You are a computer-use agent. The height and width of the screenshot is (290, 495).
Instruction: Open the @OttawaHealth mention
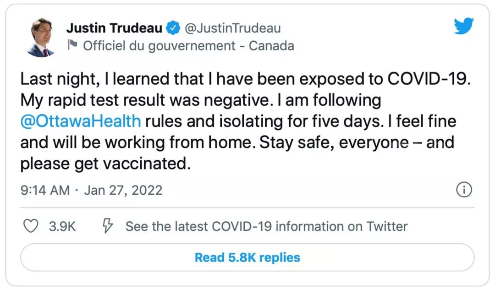click(x=81, y=121)
